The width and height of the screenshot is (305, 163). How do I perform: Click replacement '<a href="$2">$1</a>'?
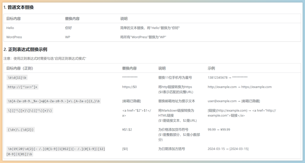[136, 113]
